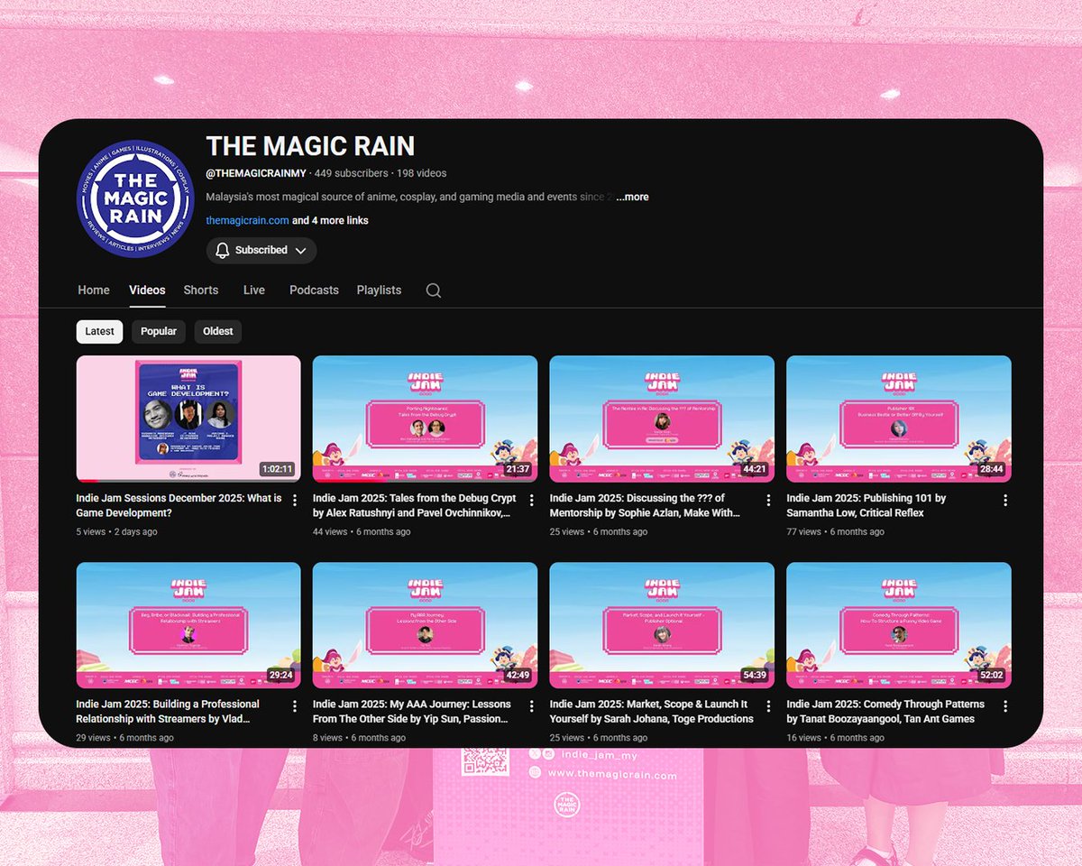
Task: Sort videos by Oldest
Action: (x=218, y=331)
